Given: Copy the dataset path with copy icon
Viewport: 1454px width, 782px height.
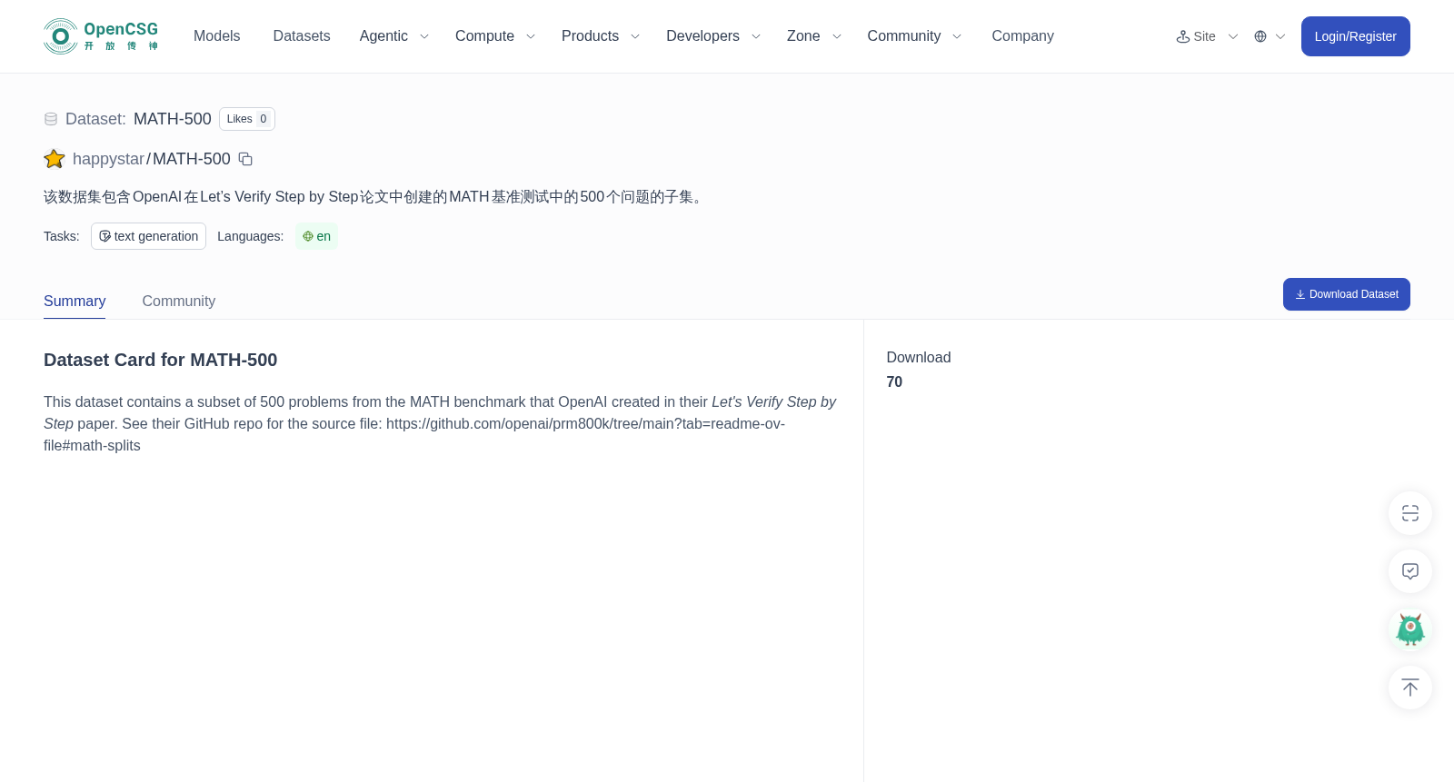Looking at the screenshot, I should click(x=245, y=159).
